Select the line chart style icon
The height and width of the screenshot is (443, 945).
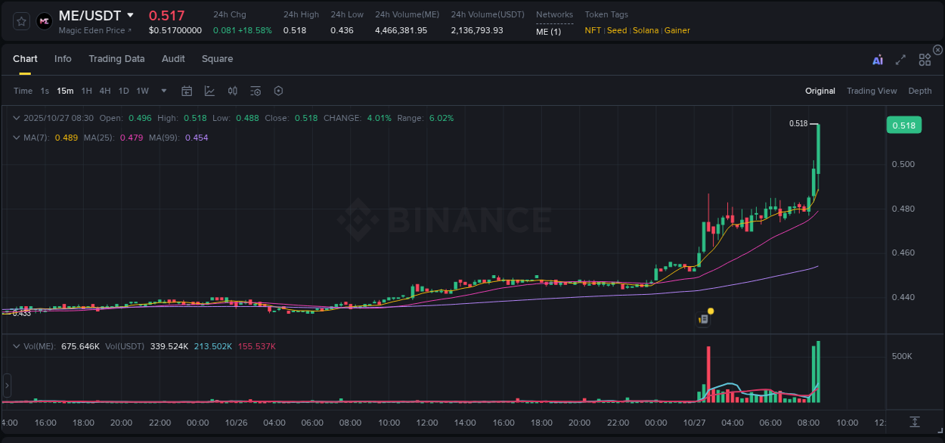[x=210, y=91]
